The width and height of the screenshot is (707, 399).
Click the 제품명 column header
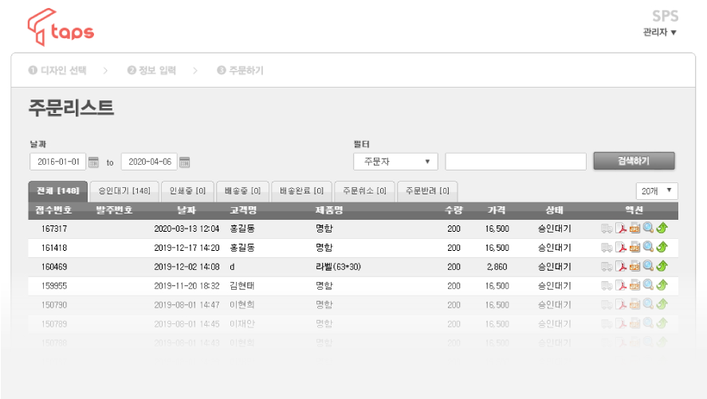329,210
